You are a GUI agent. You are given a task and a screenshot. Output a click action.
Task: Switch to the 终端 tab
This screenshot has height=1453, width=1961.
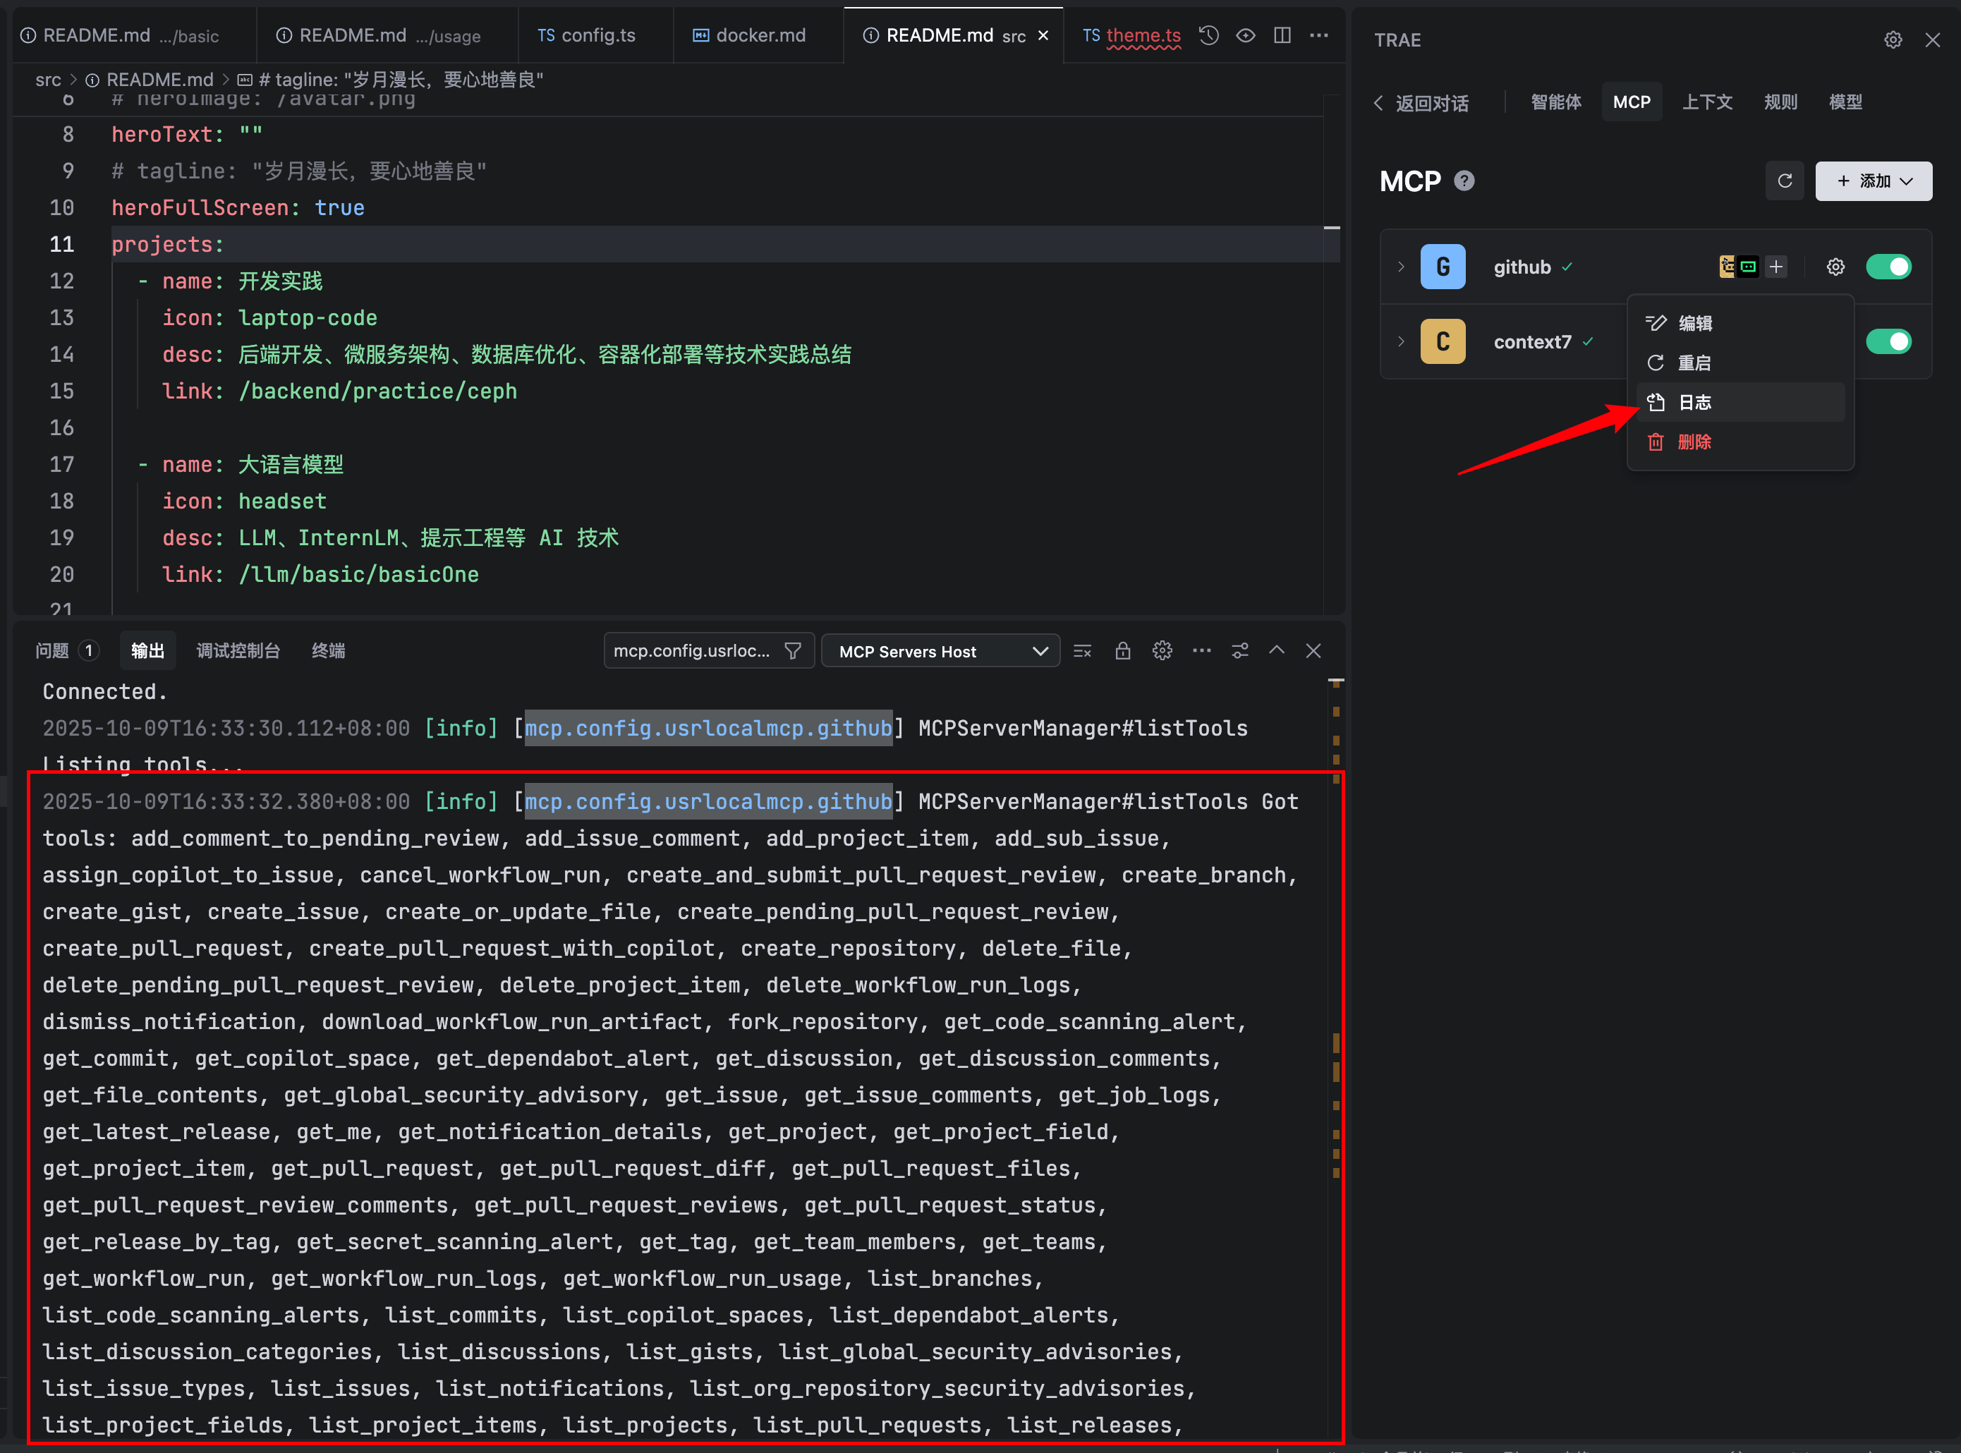click(328, 651)
